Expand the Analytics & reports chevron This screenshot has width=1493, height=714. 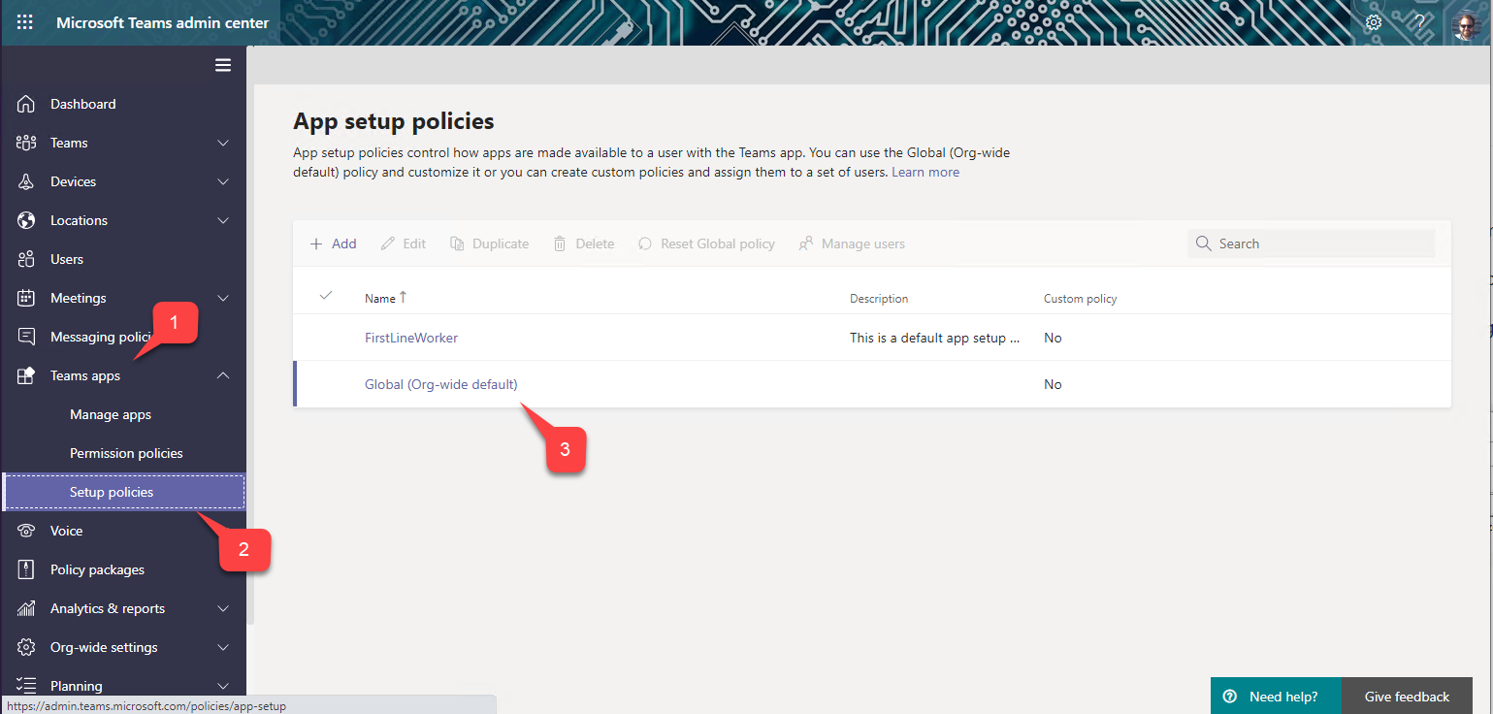pos(223,608)
